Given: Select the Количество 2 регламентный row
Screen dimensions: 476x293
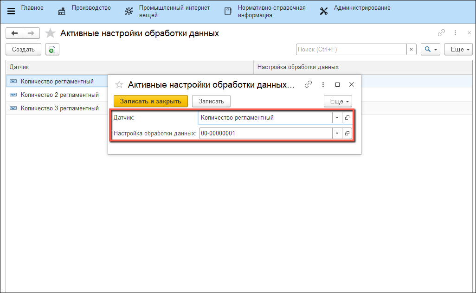Looking at the screenshot, I should click(59, 95).
